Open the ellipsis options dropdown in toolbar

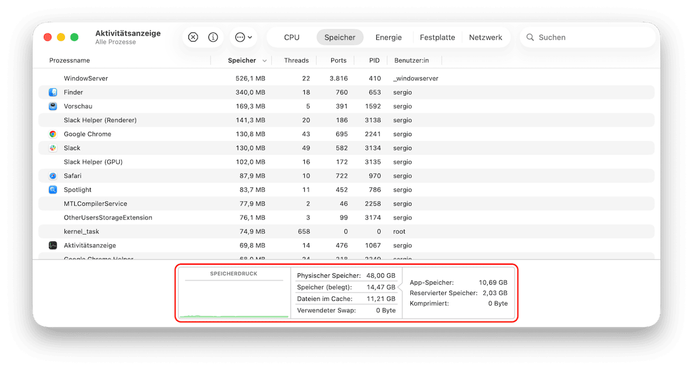244,37
